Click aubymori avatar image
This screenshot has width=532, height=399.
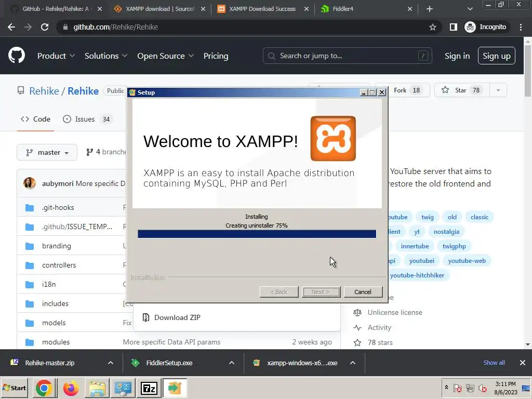pyautogui.click(x=30, y=183)
